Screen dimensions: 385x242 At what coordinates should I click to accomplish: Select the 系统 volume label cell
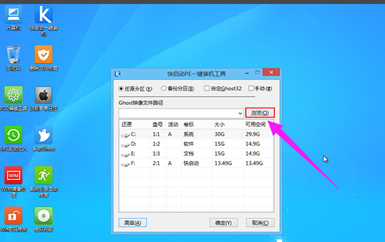click(189, 134)
